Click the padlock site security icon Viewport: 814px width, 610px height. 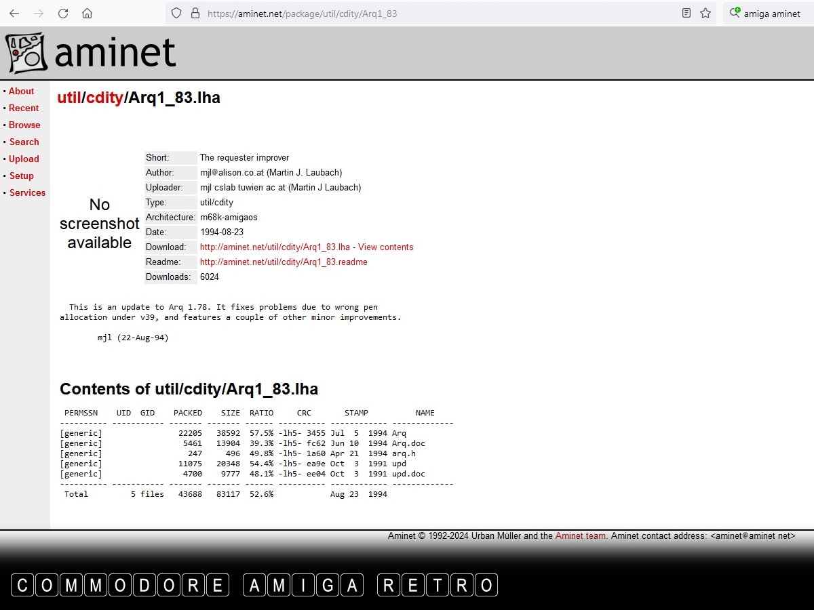[195, 13]
